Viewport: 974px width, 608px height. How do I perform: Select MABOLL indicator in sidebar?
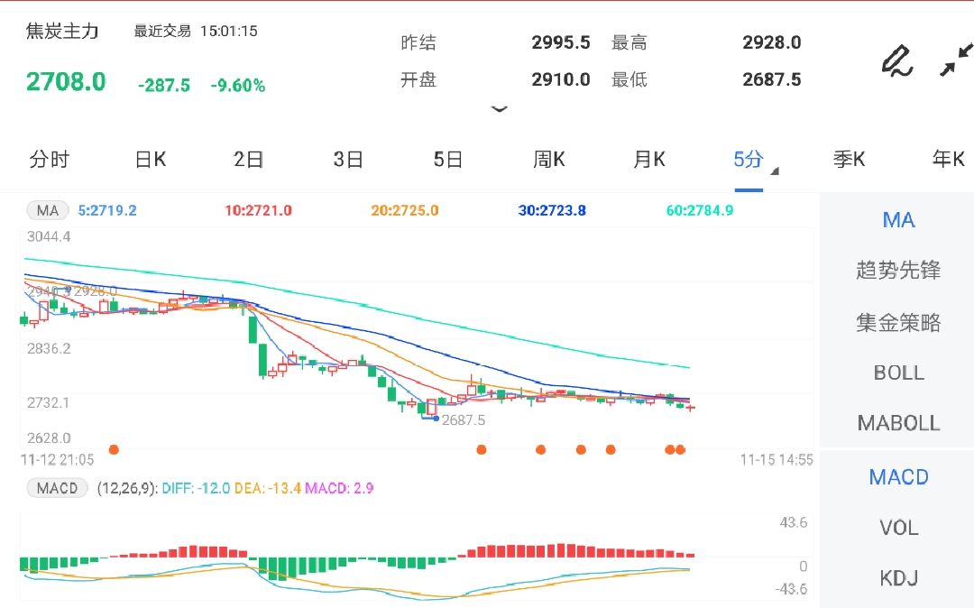click(x=898, y=424)
